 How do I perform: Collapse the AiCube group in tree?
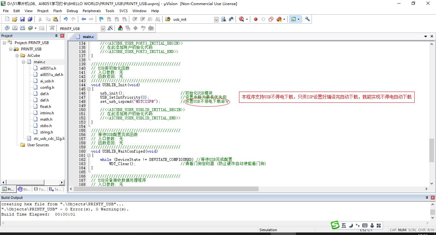[x=17, y=56]
